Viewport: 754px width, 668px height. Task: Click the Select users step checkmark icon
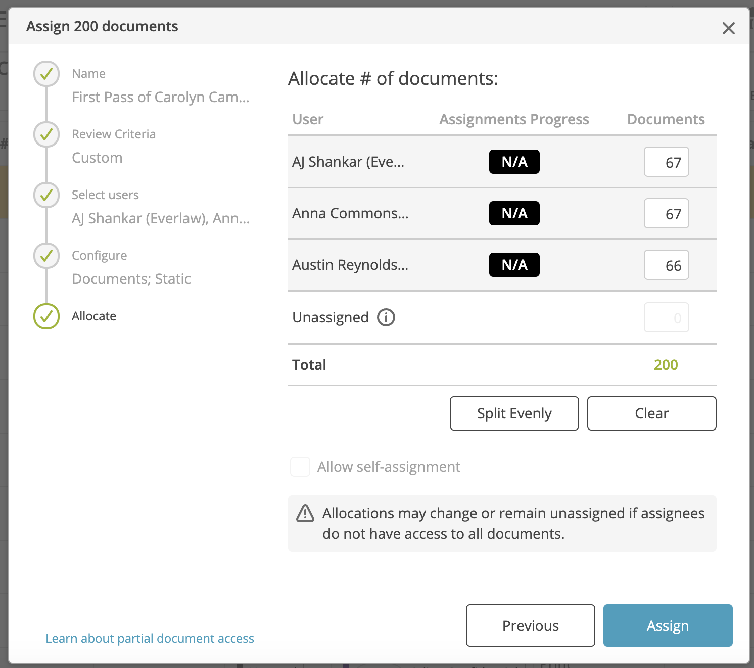coord(46,195)
